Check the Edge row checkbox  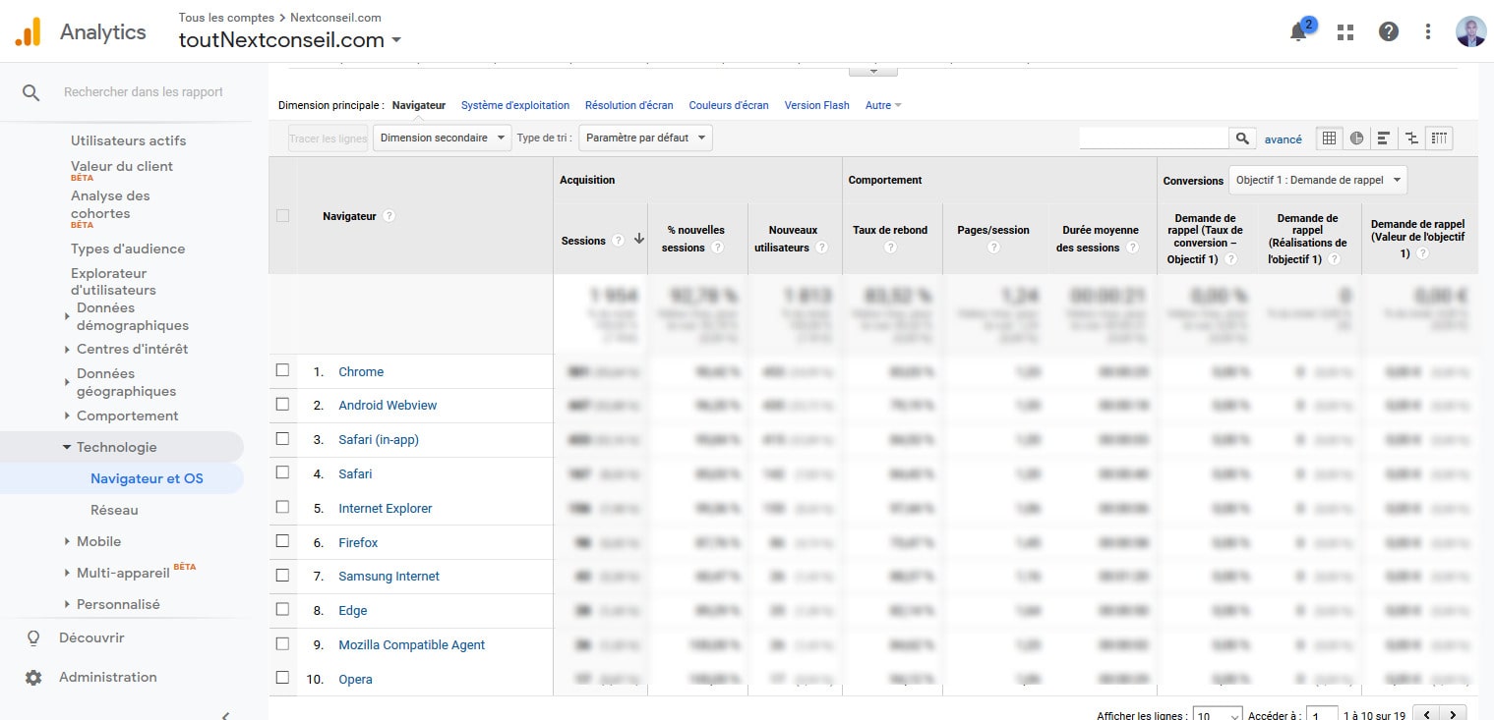pyautogui.click(x=283, y=609)
